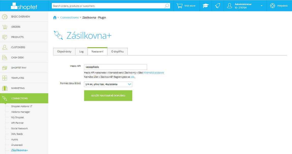This screenshot has height=154, width=292.
Task: Open XML feeds submenu item
Action: coord(17,134)
